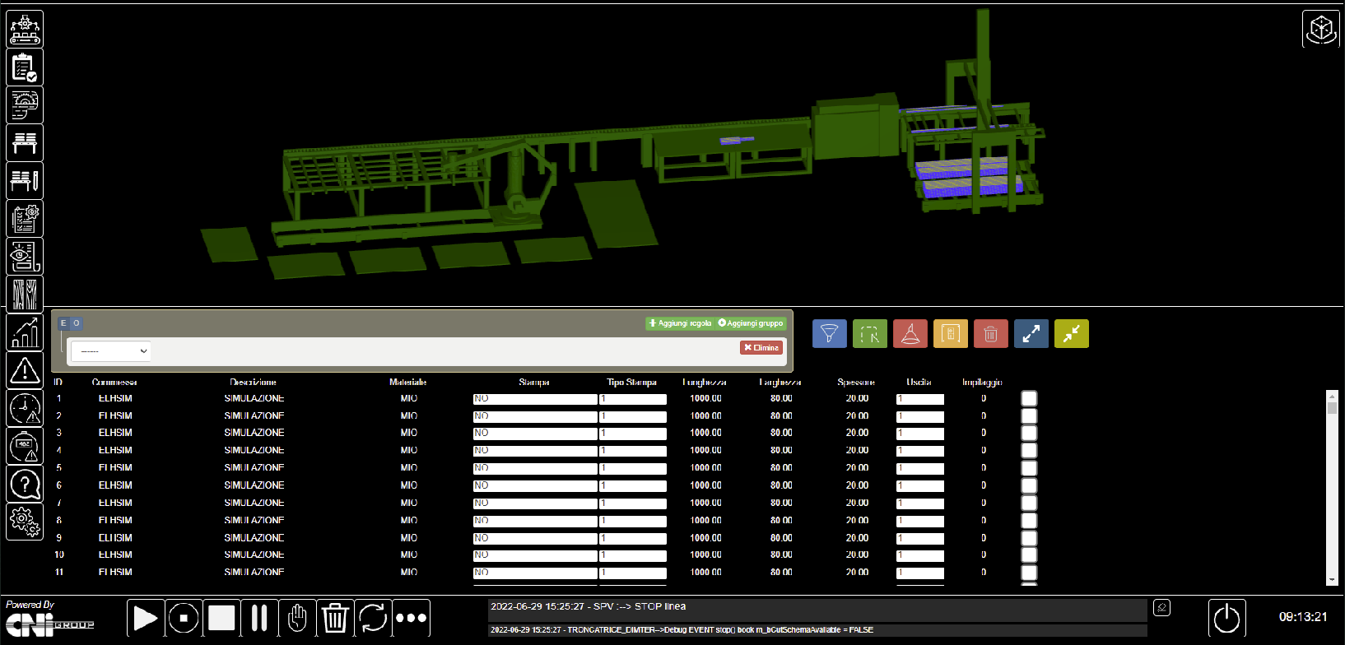Click the red trash delete button

991,334
